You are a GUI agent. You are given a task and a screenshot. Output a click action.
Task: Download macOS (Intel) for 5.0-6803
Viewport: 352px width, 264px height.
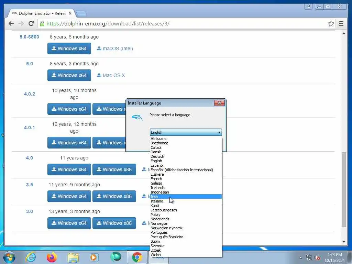115,48
